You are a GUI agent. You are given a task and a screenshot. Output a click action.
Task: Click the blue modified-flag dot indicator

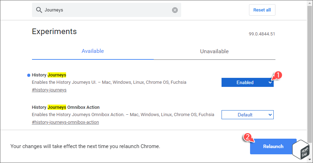click(x=29, y=75)
